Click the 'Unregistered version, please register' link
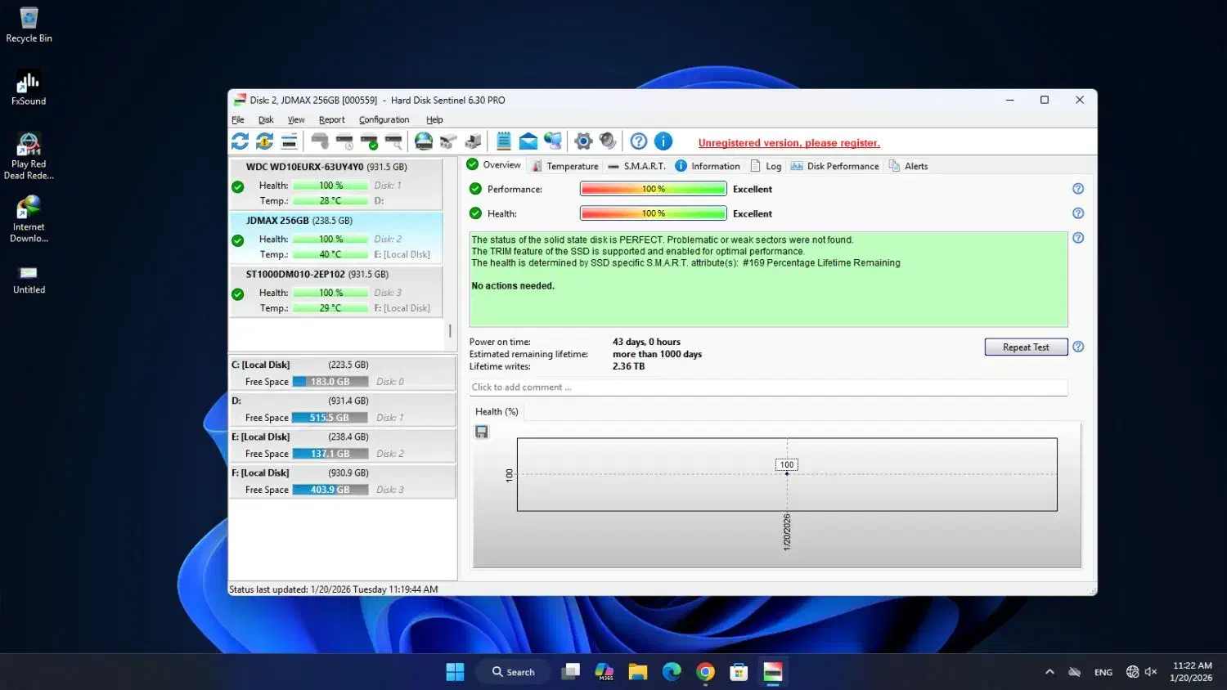Image resolution: width=1227 pixels, height=690 pixels. 789,143
